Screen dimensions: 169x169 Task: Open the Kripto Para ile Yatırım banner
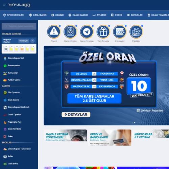pos(151,134)
